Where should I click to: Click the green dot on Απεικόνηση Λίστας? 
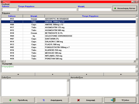pos(115,8)
